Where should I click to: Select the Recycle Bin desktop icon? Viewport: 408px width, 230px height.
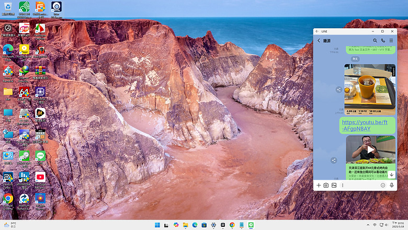point(8,9)
